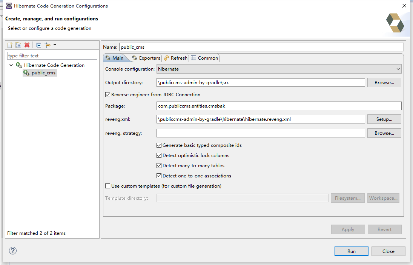Create a new launch configuration
The width and height of the screenshot is (413, 265).
pyautogui.click(x=10, y=45)
